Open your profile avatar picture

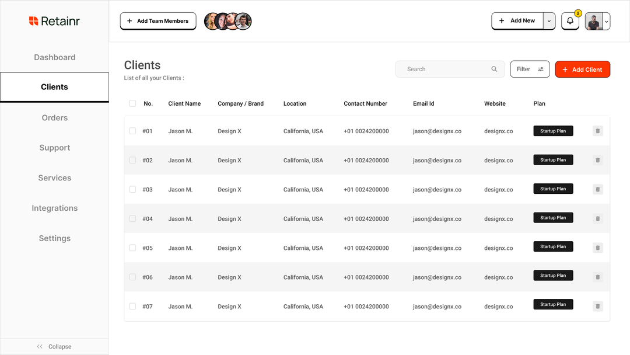[x=594, y=20]
